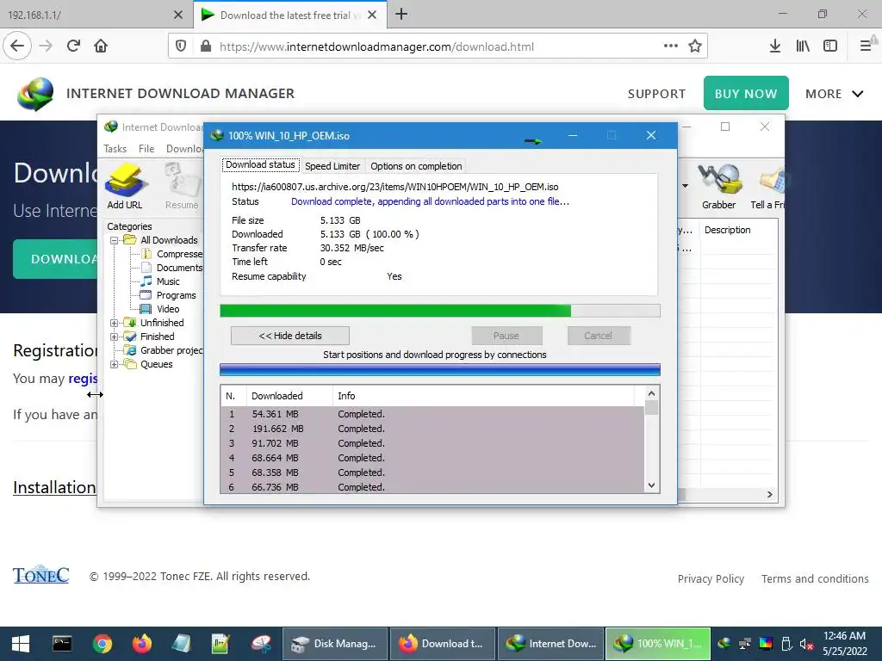This screenshot has height=661, width=882.
Task: Switch to Speed Limiter tab
Action: click(x=332, y=166)
